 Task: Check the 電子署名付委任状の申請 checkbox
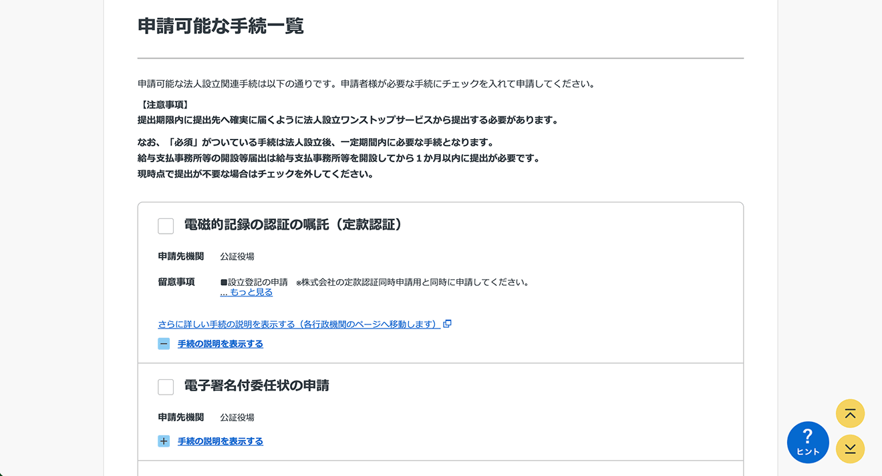tap(166, 387)
